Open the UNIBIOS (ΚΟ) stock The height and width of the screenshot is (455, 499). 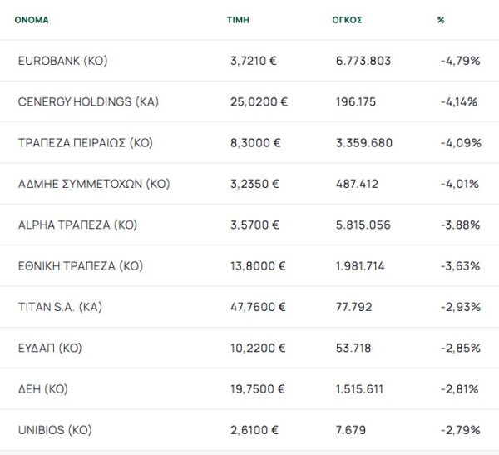coord(55,430)
